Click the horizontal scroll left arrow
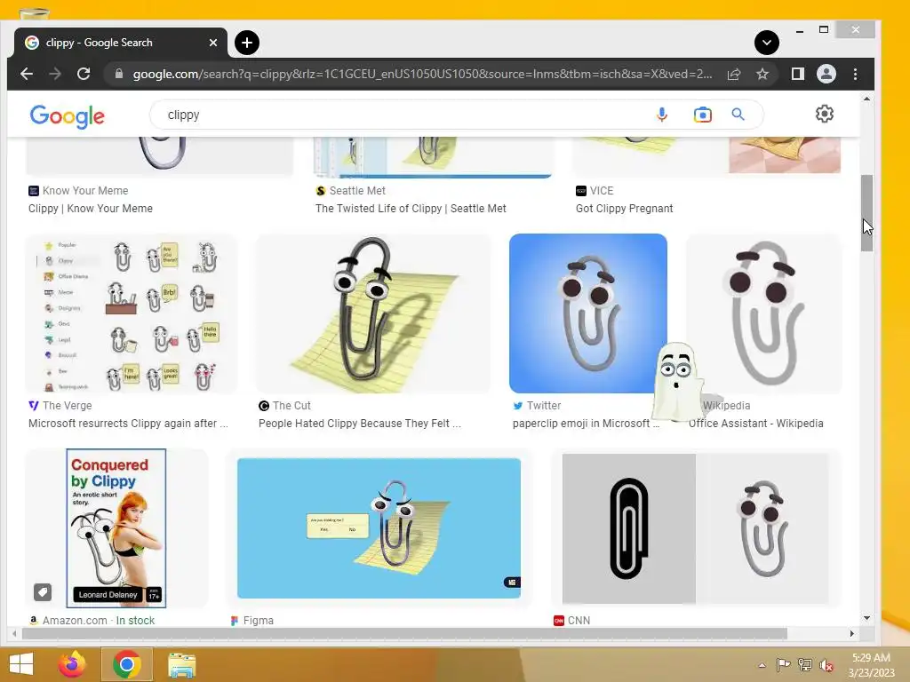This screenshot has height=682, width=910. pos(14,633)
